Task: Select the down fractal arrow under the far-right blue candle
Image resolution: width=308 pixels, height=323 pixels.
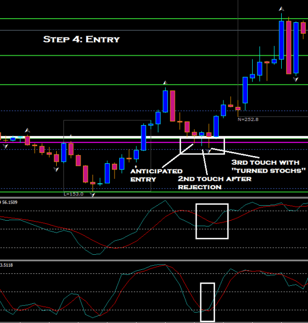Action: tap(296, 79)
